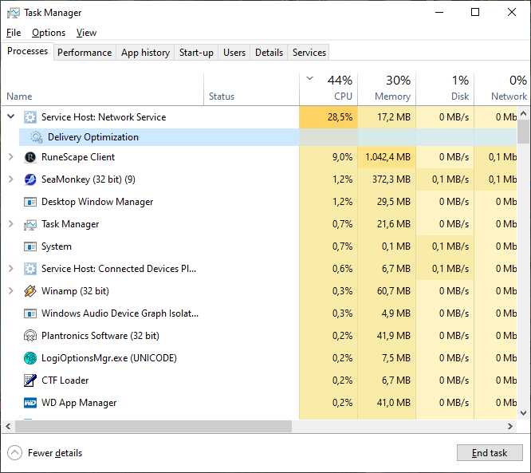Collapse Service Host: Network Service group
The image size is (531, 473).
tap(11, 116)
